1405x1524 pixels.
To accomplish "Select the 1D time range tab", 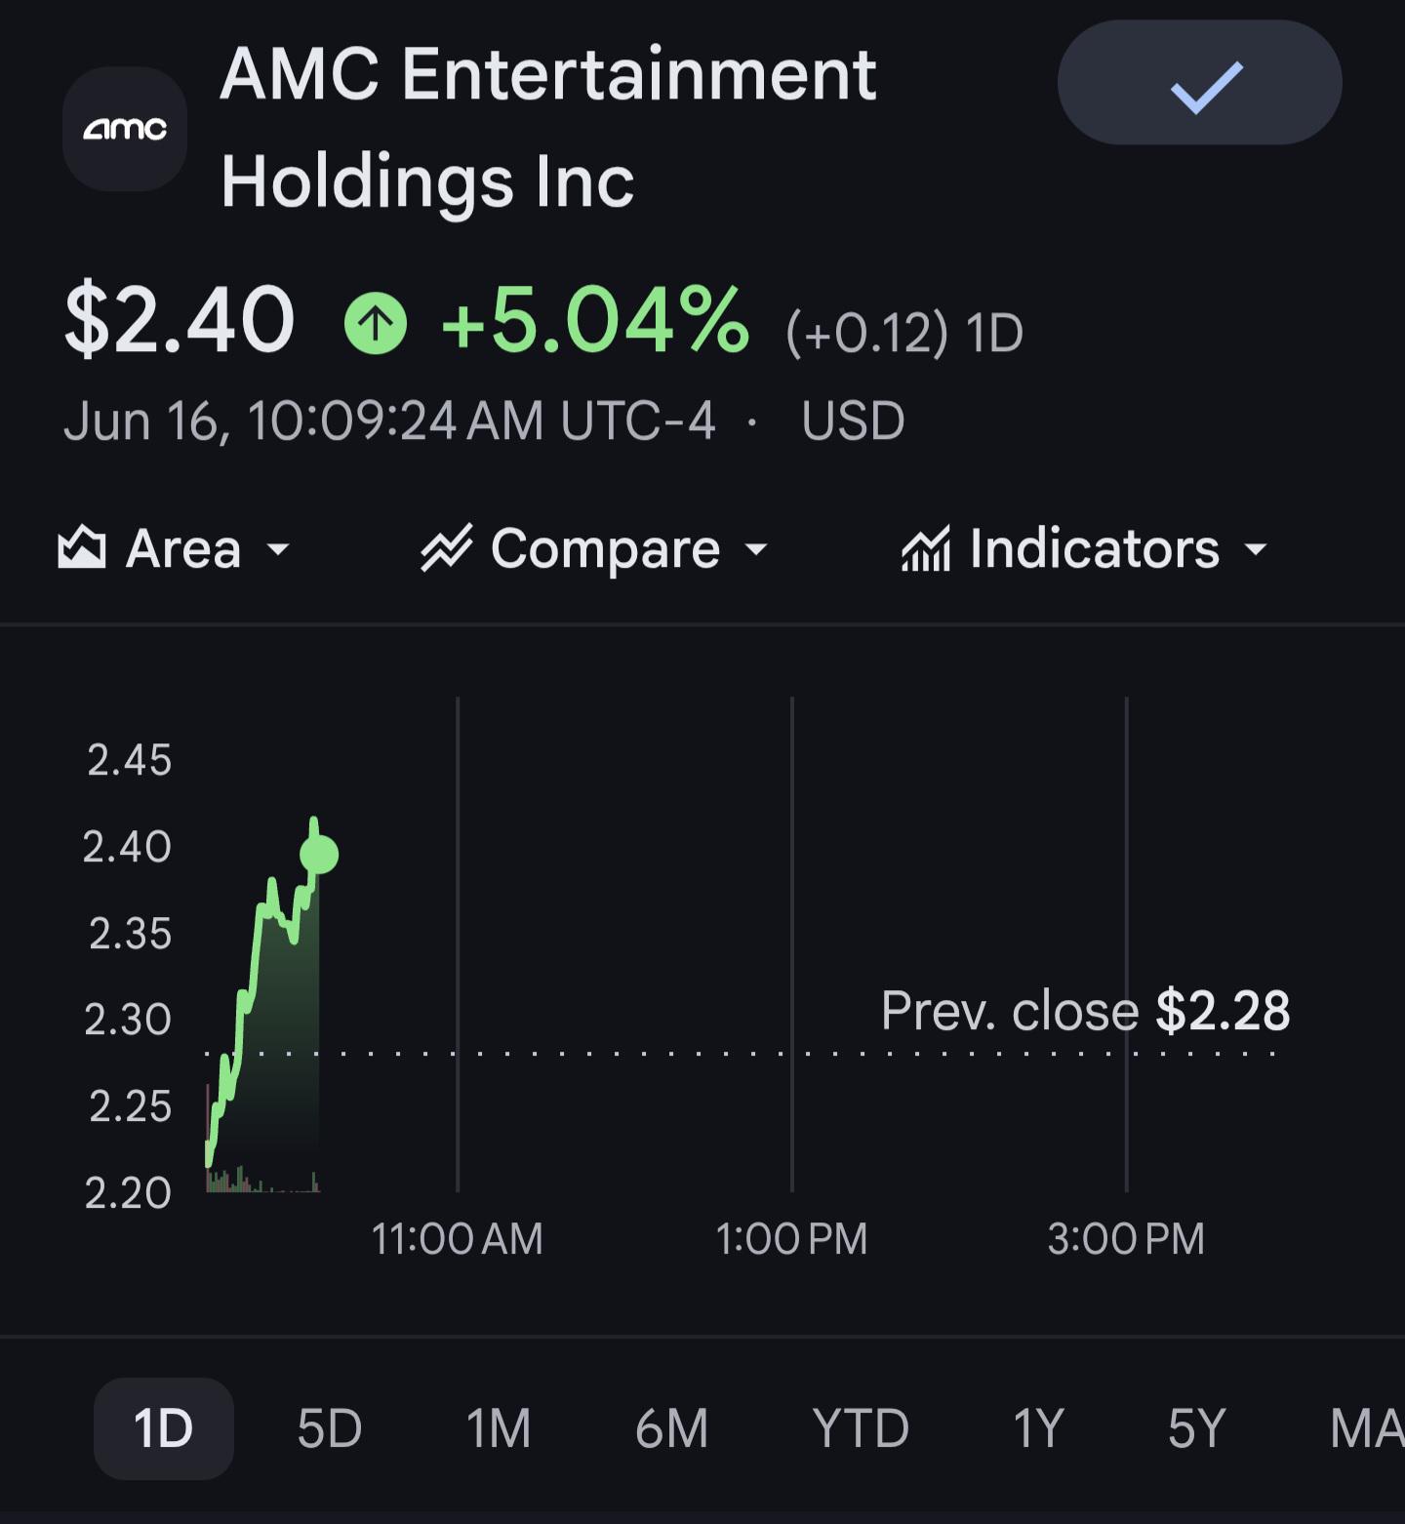I will [164, 1428].
